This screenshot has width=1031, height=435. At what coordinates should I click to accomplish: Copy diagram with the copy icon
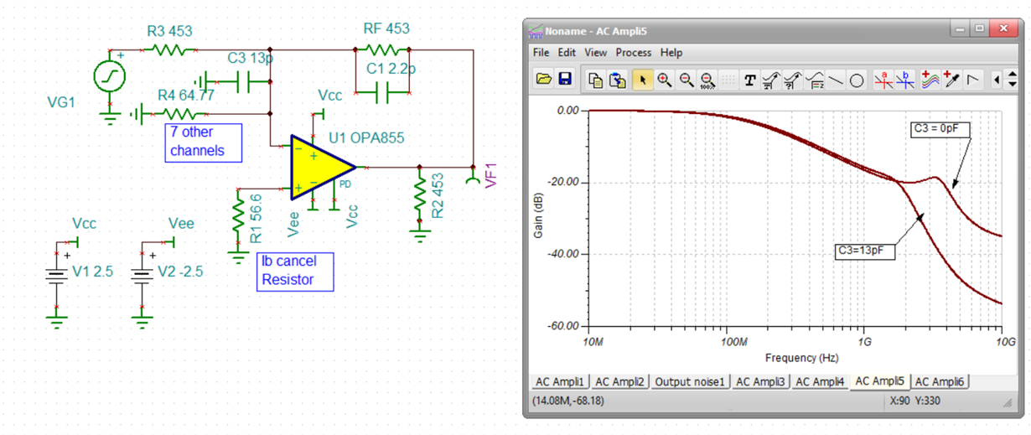(x=596, y=80)
